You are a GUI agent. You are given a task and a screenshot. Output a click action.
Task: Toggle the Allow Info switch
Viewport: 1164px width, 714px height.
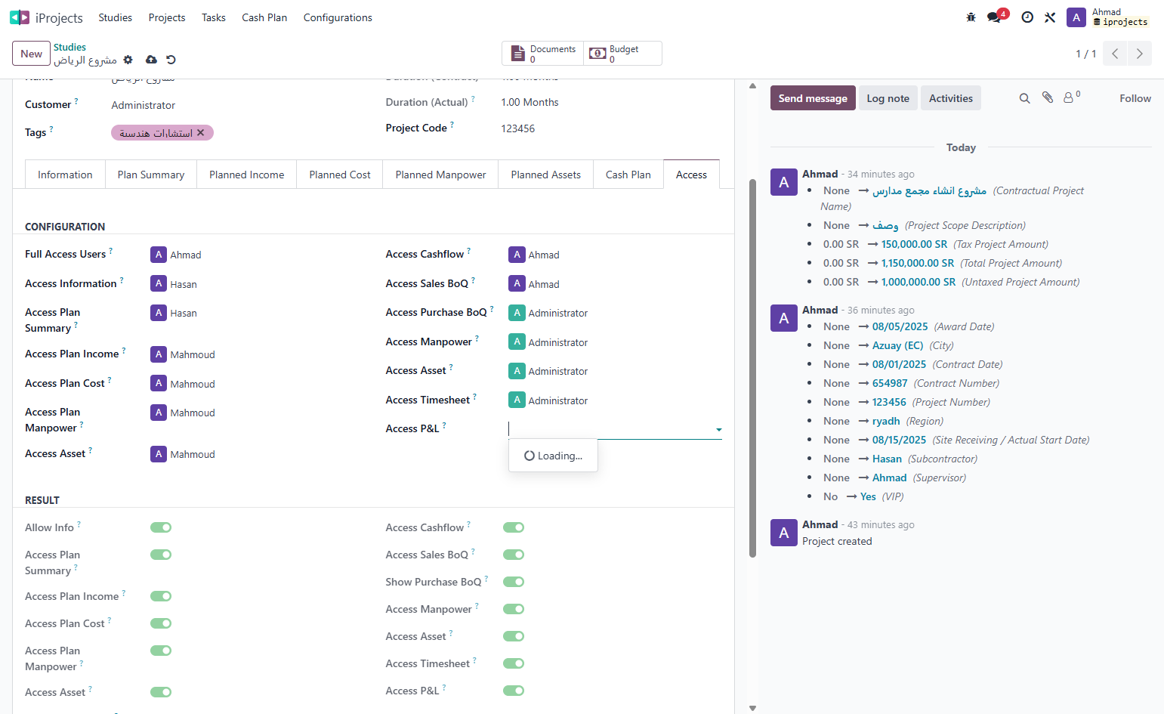[x=161, y=527]
